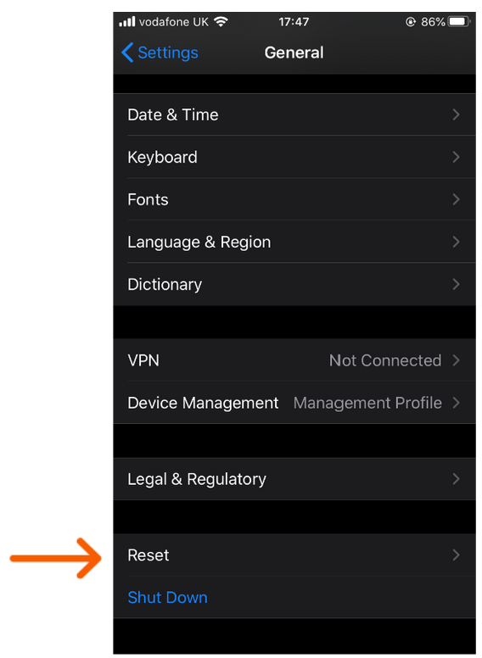This screenshot has width=482, height=658.
Task: Tap the cellular signal bars icon
Action: (127, 21)
